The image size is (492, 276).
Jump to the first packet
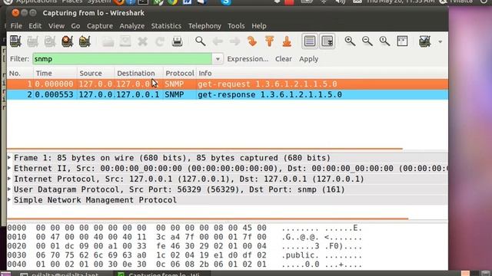pos(269,41)
